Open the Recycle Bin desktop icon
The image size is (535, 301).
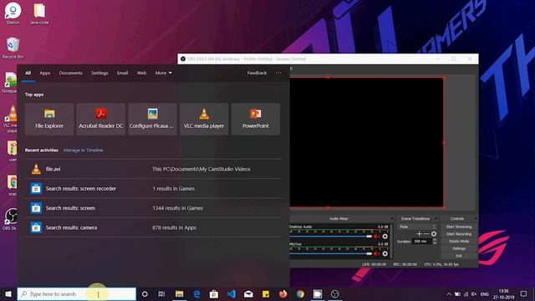pyautogui.click(x=13, y=48)
